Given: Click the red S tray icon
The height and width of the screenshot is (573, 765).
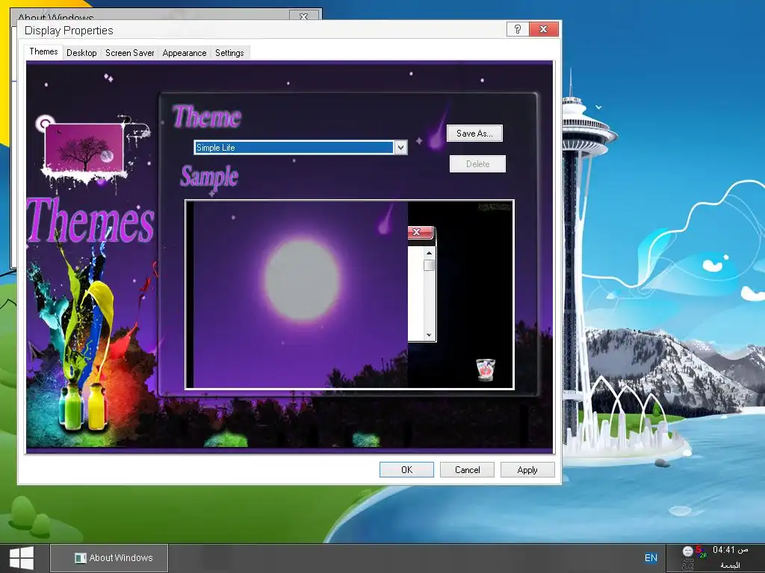Looking at the screenshot, I should click(x=699, y=551).
